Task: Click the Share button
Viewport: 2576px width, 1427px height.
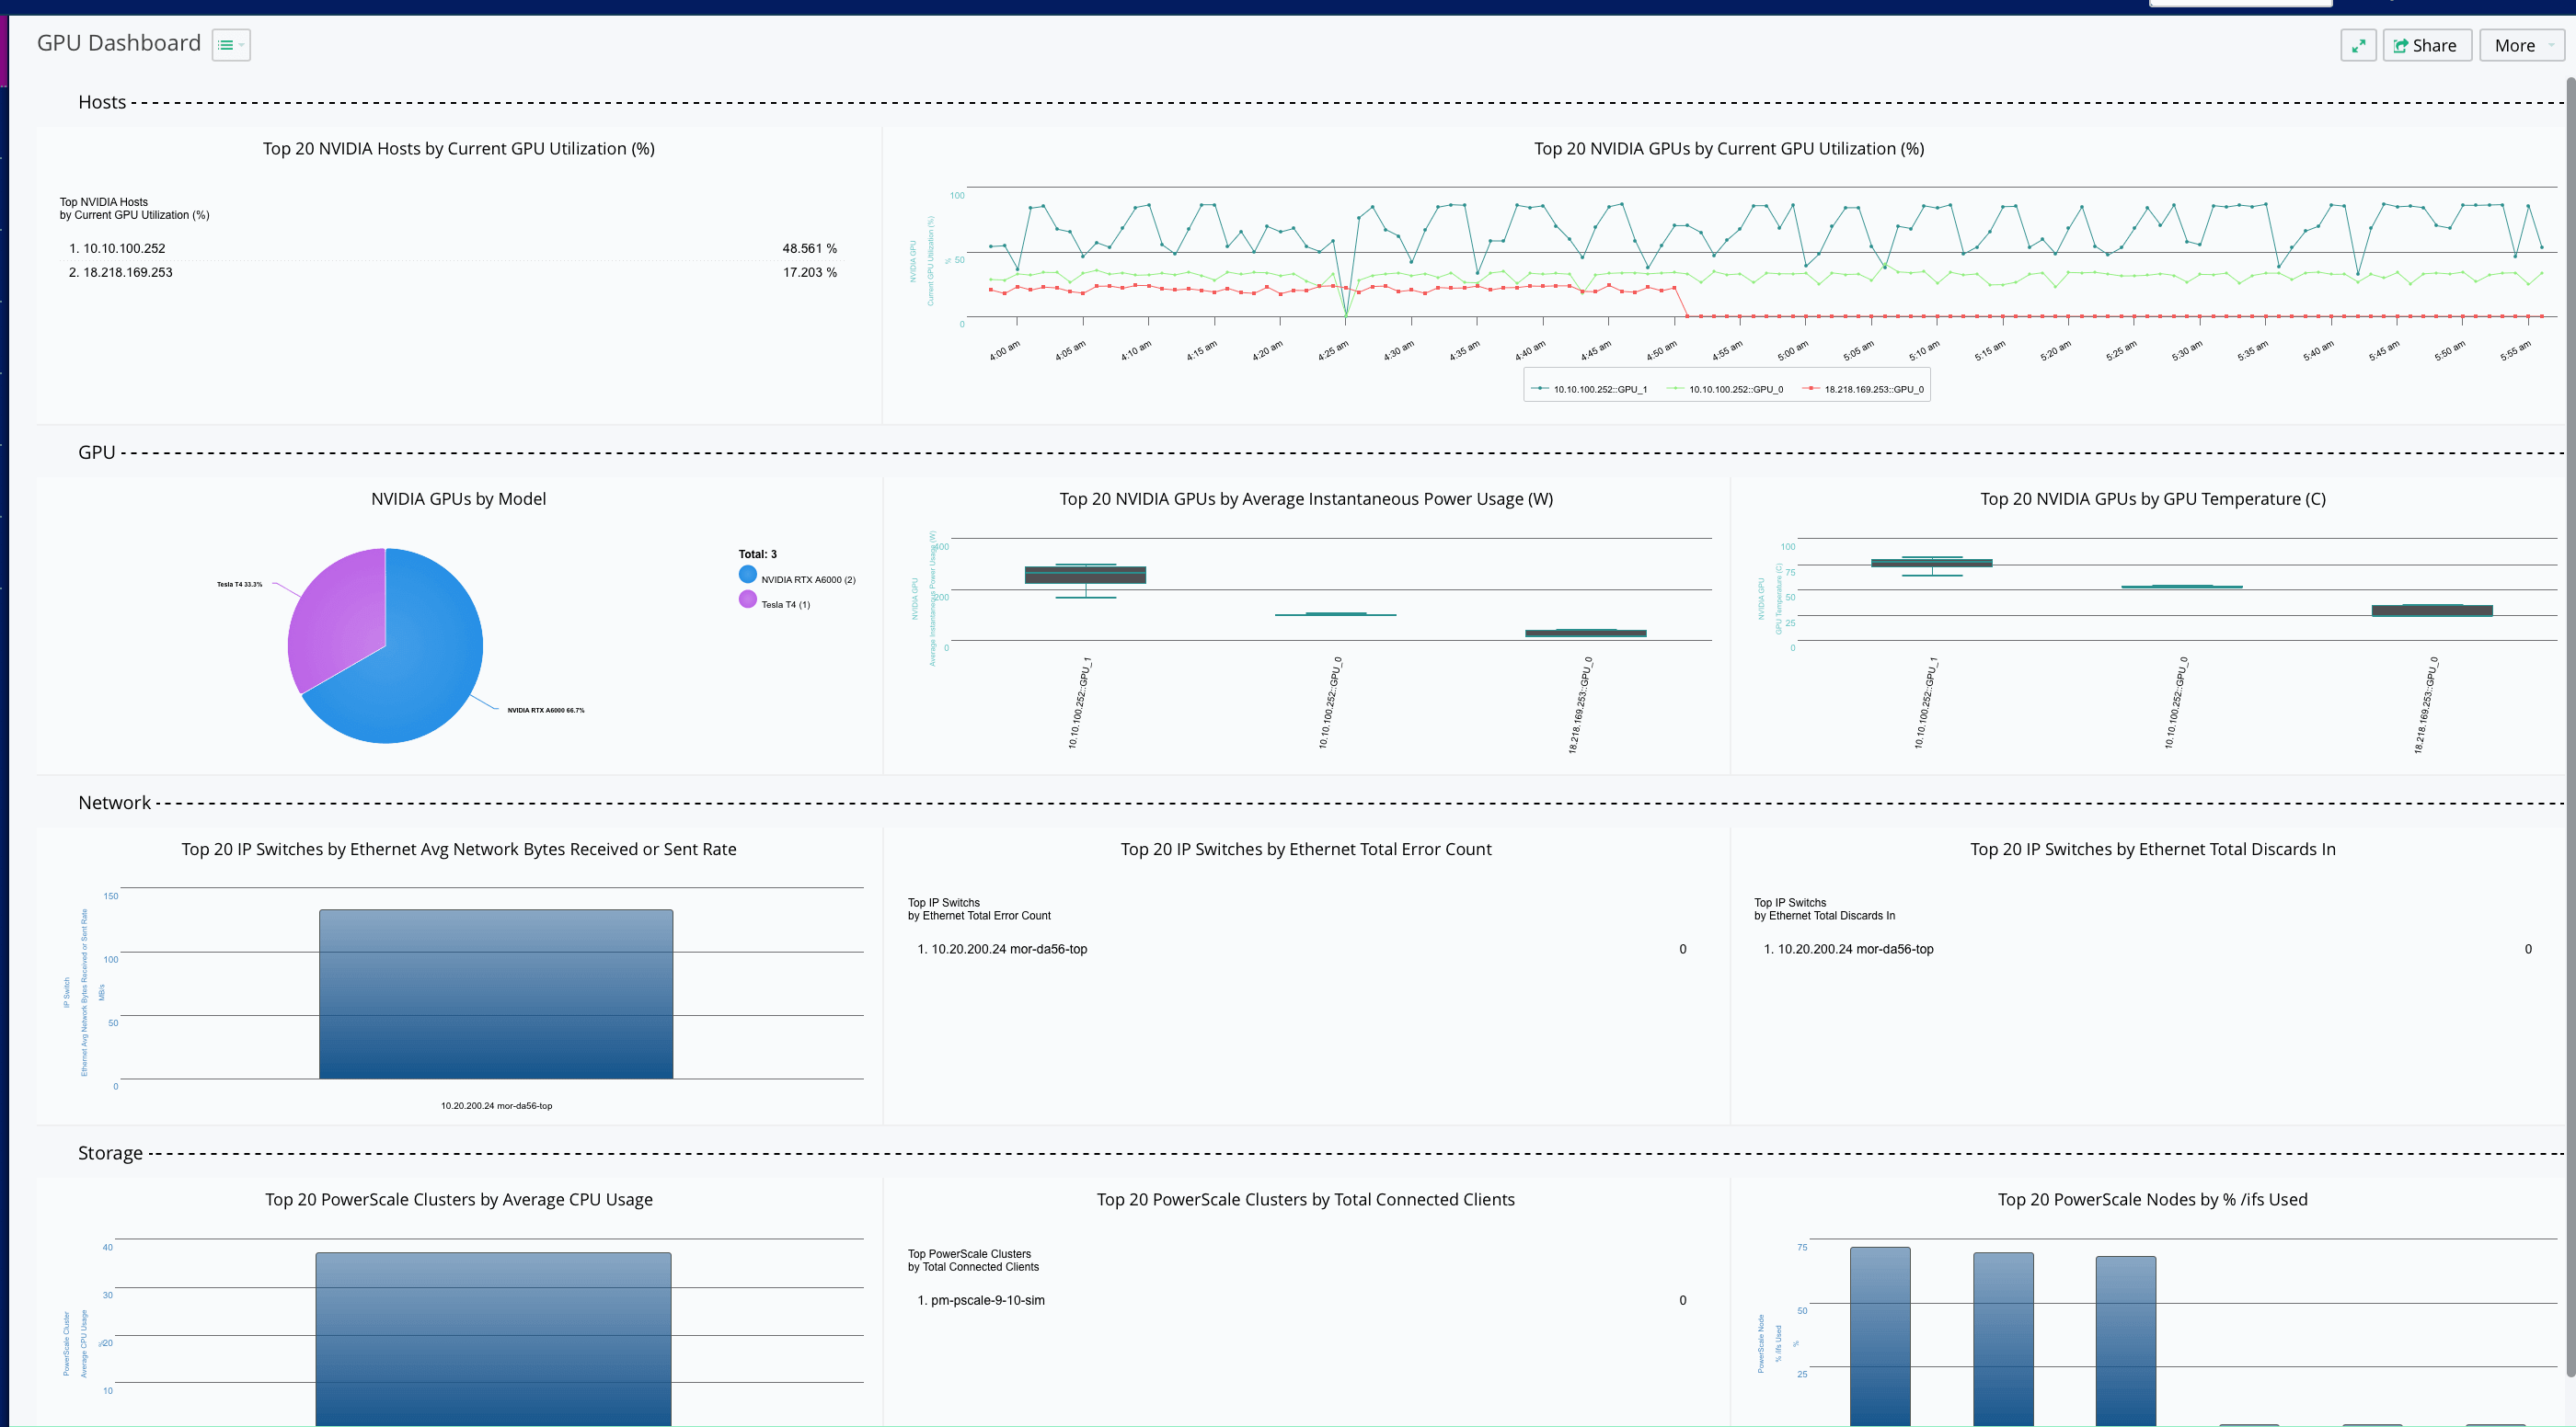Action: click(2427, 46)
